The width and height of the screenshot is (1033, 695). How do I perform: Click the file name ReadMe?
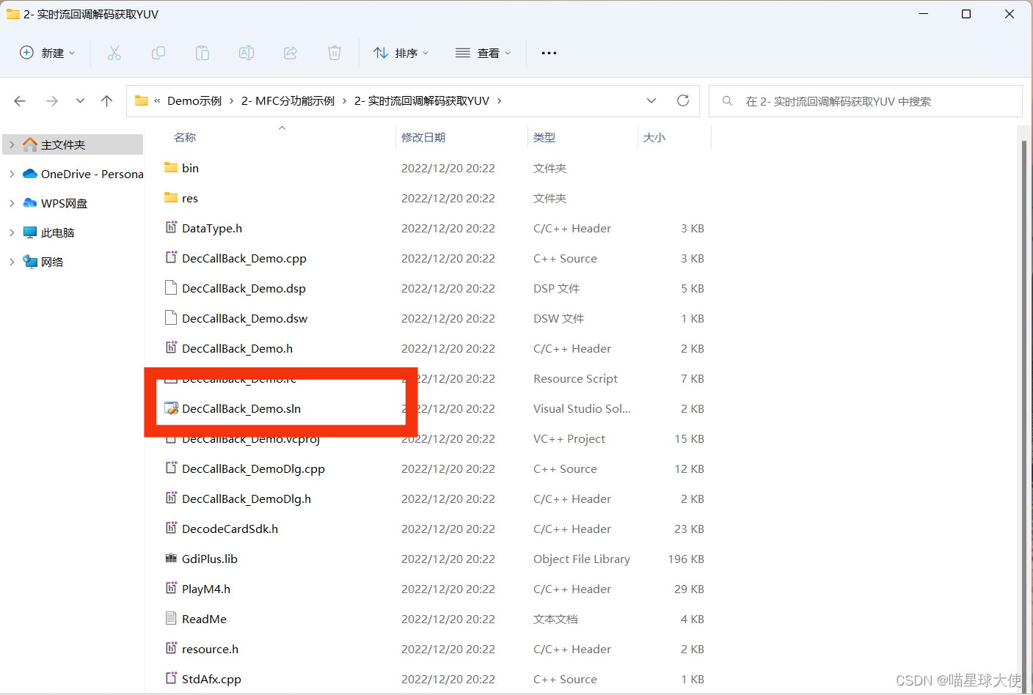click(204, 619)
